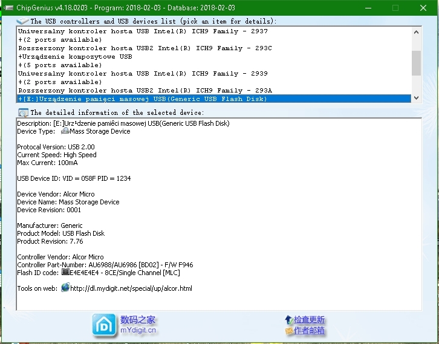Viewport: 439px width, 344px height.
Task: Click the USB device list header icon
Action: coord(22,21)
